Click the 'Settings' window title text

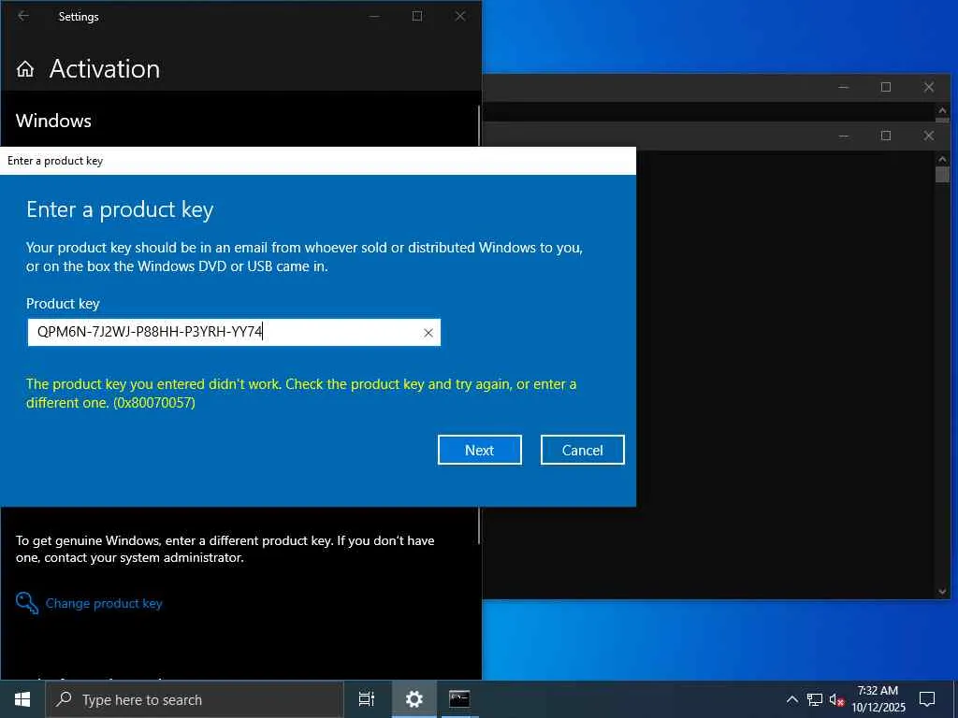tap(79, 17)
